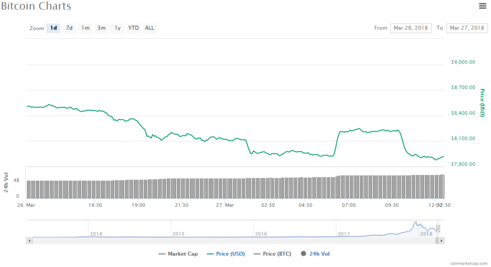Open the From date field Mar 26, 2018
This screenshot has width=491, height=267.
pyautogui.click(x=410, y=28)
